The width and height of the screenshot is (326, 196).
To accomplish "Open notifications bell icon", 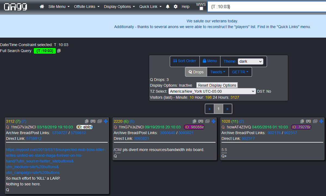I will [x=168, y=7].
